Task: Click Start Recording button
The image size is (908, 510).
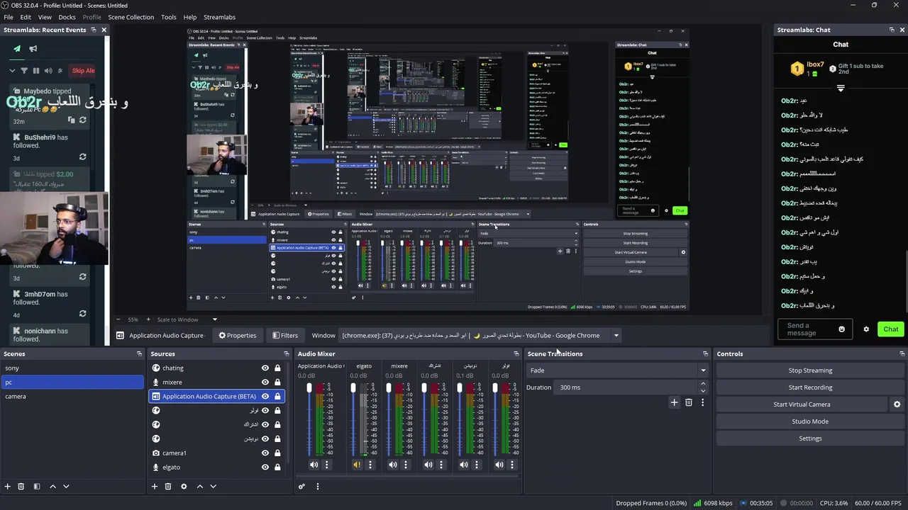Action: [x=810, y=387]
